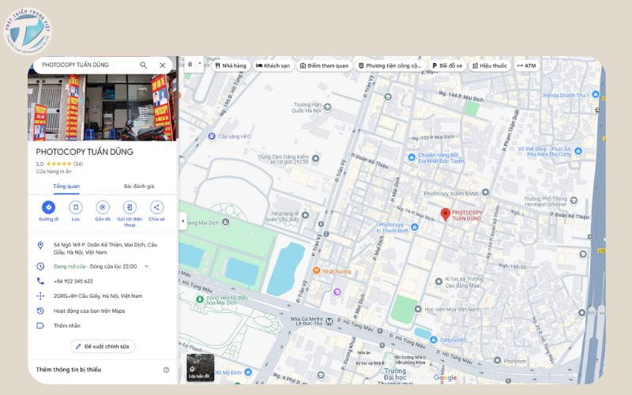This screenshot has height=395, width=632.
Task: Open the dropdown next to the lock icon
Action: click(200, 64)
